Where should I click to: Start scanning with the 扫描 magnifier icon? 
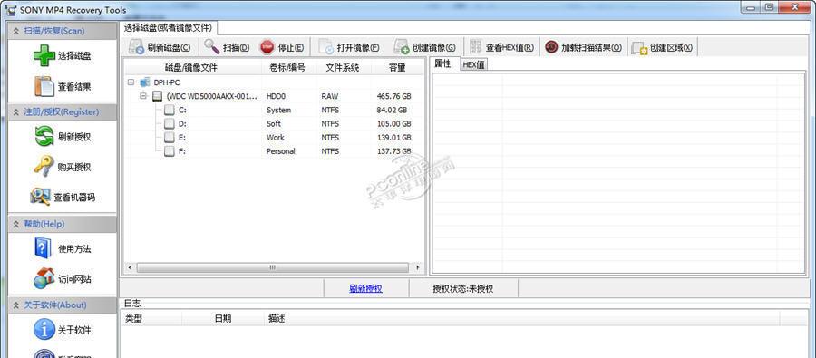(x=212, y=47)
